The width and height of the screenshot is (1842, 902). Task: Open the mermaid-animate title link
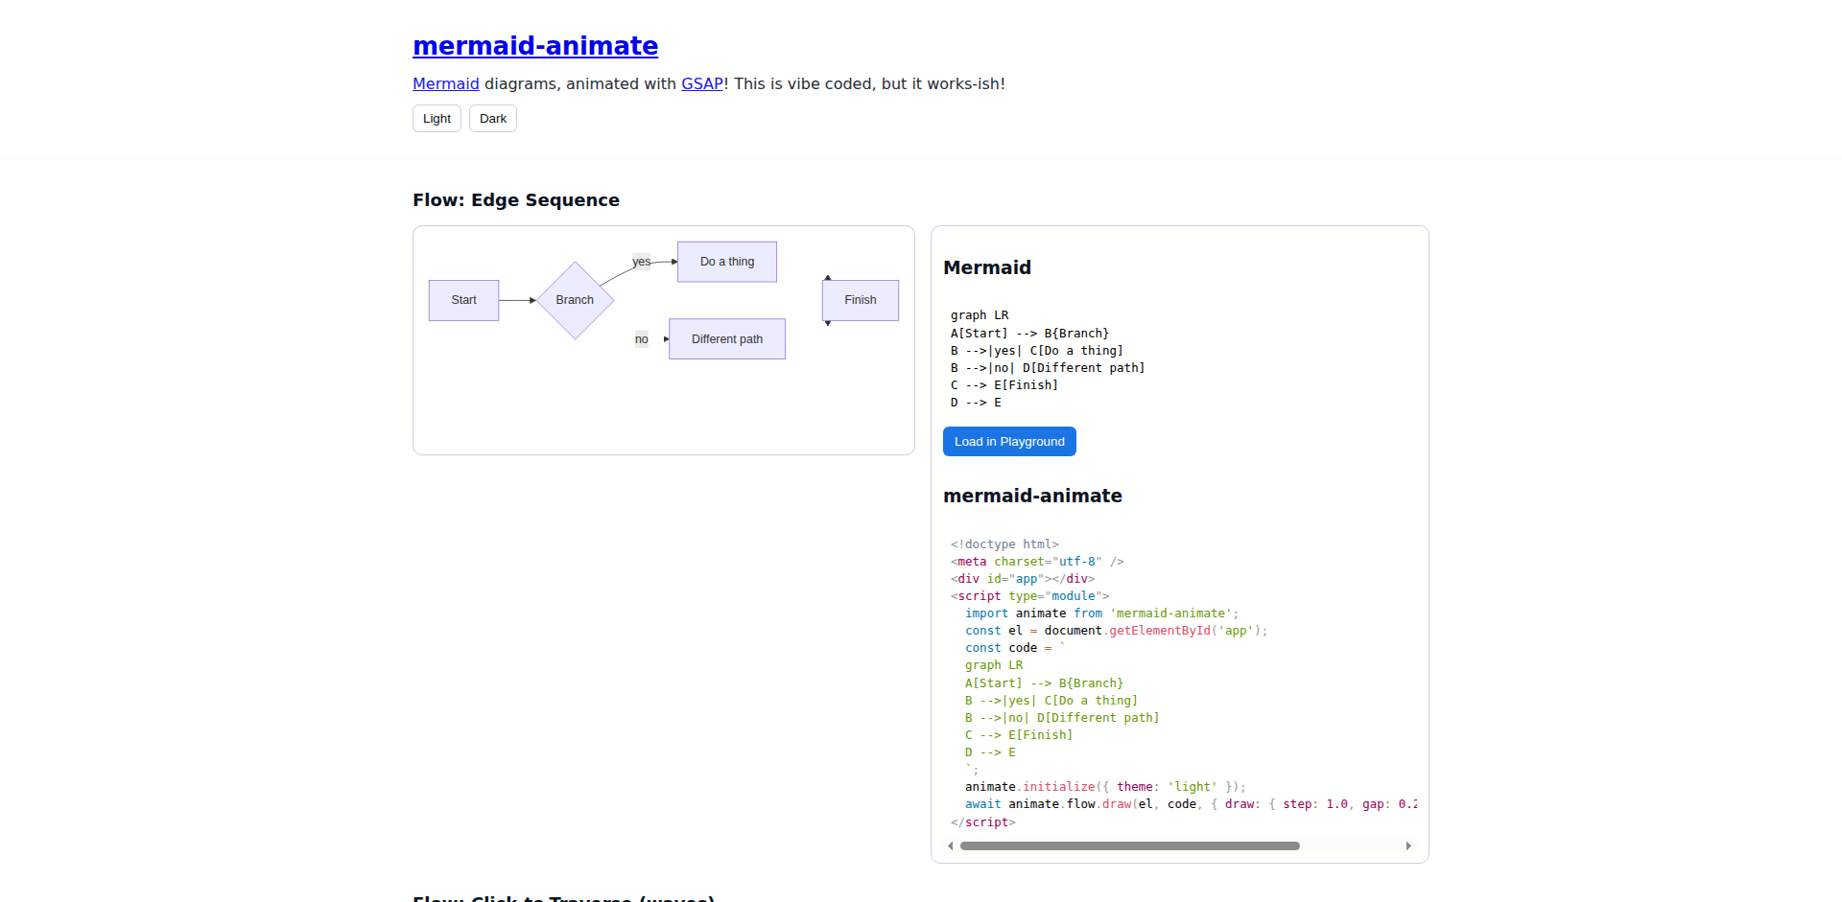pos(535,46)
